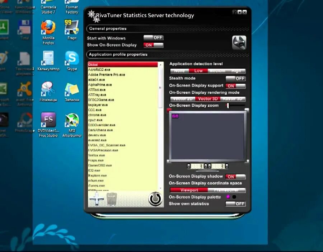Click the On-Screen Display zoom slider handle
323x252 pixels.
[x=228, y=106]
